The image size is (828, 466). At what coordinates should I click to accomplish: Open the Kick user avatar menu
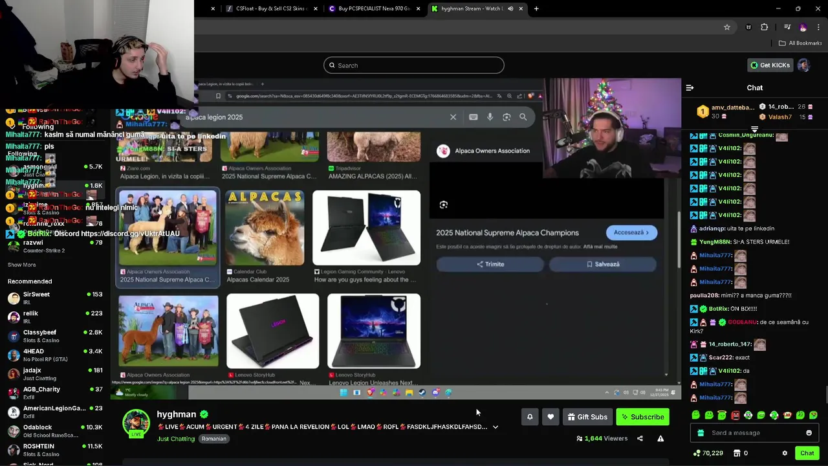(803, 65)
